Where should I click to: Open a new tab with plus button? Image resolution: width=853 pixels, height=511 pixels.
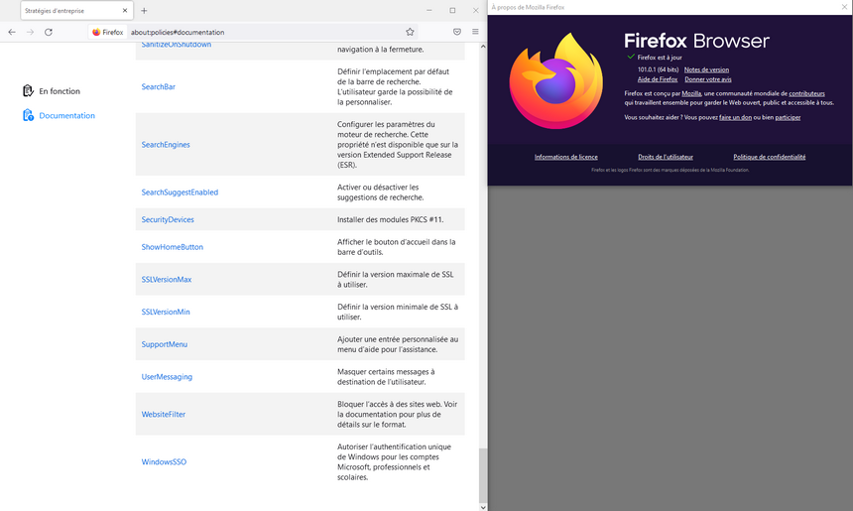[x=144, y=10]
